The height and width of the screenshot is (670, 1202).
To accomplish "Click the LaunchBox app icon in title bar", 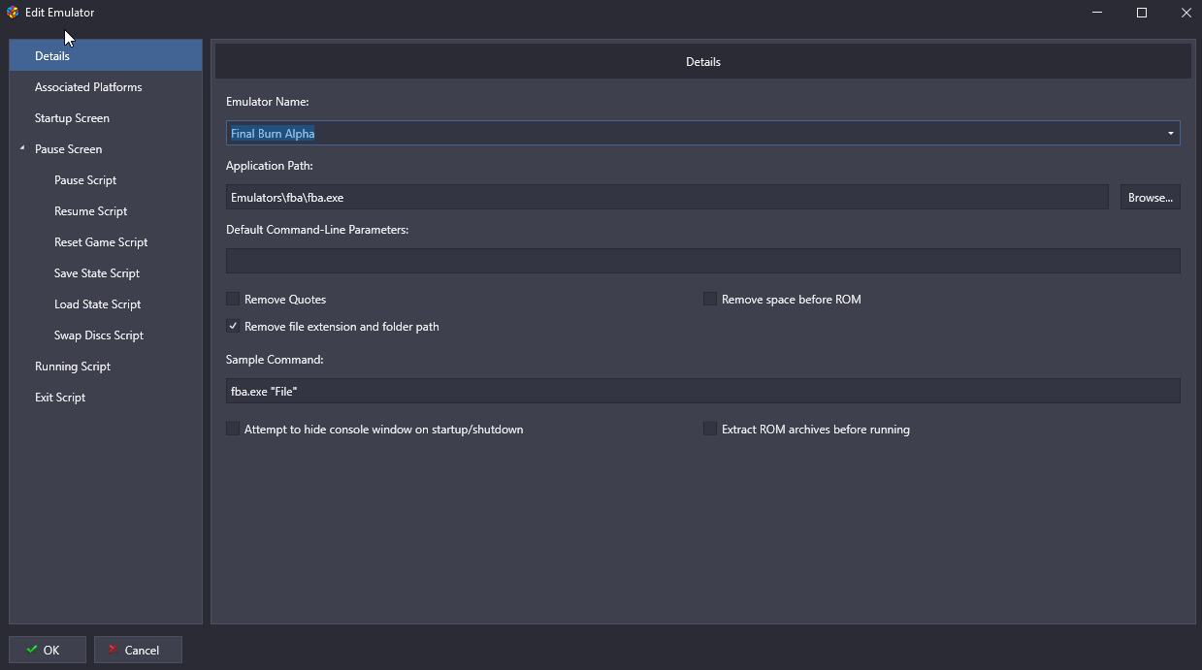I will tap(13, 13).
